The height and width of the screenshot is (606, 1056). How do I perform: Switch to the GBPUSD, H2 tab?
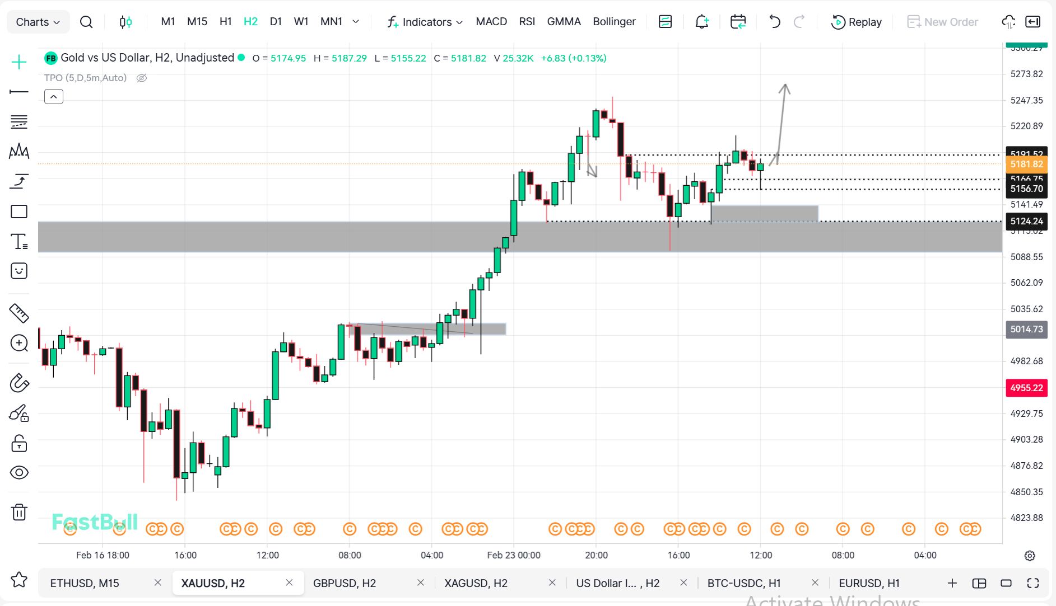pyautogui.click(x=344, y=583)
